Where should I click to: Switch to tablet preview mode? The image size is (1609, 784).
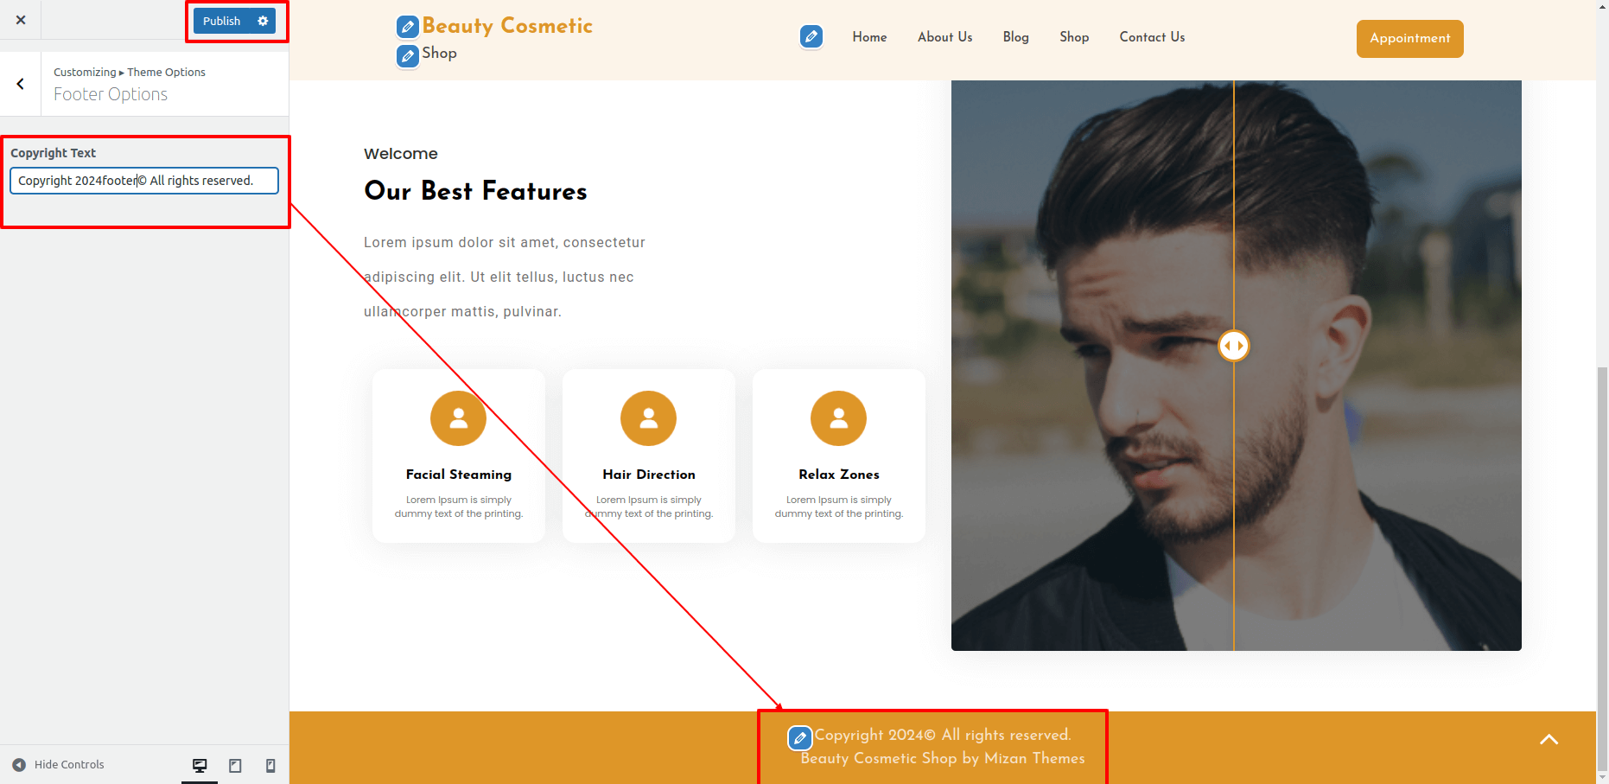[x=235, y=765]
